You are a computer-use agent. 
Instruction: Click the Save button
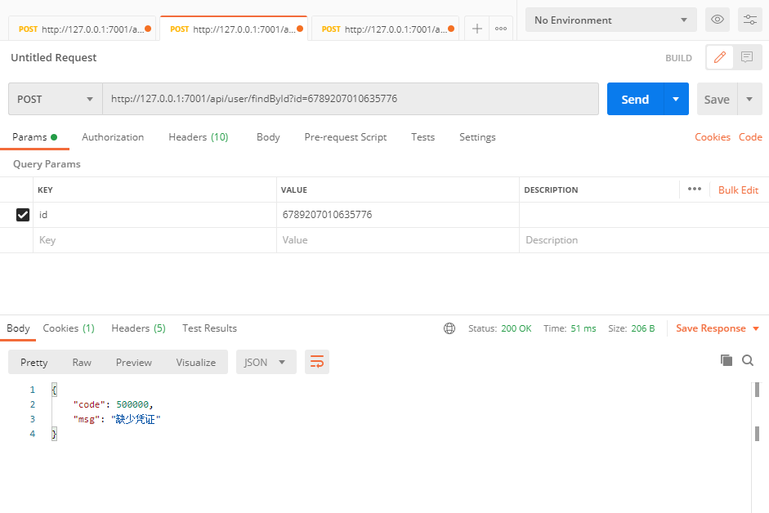(717, 99)
